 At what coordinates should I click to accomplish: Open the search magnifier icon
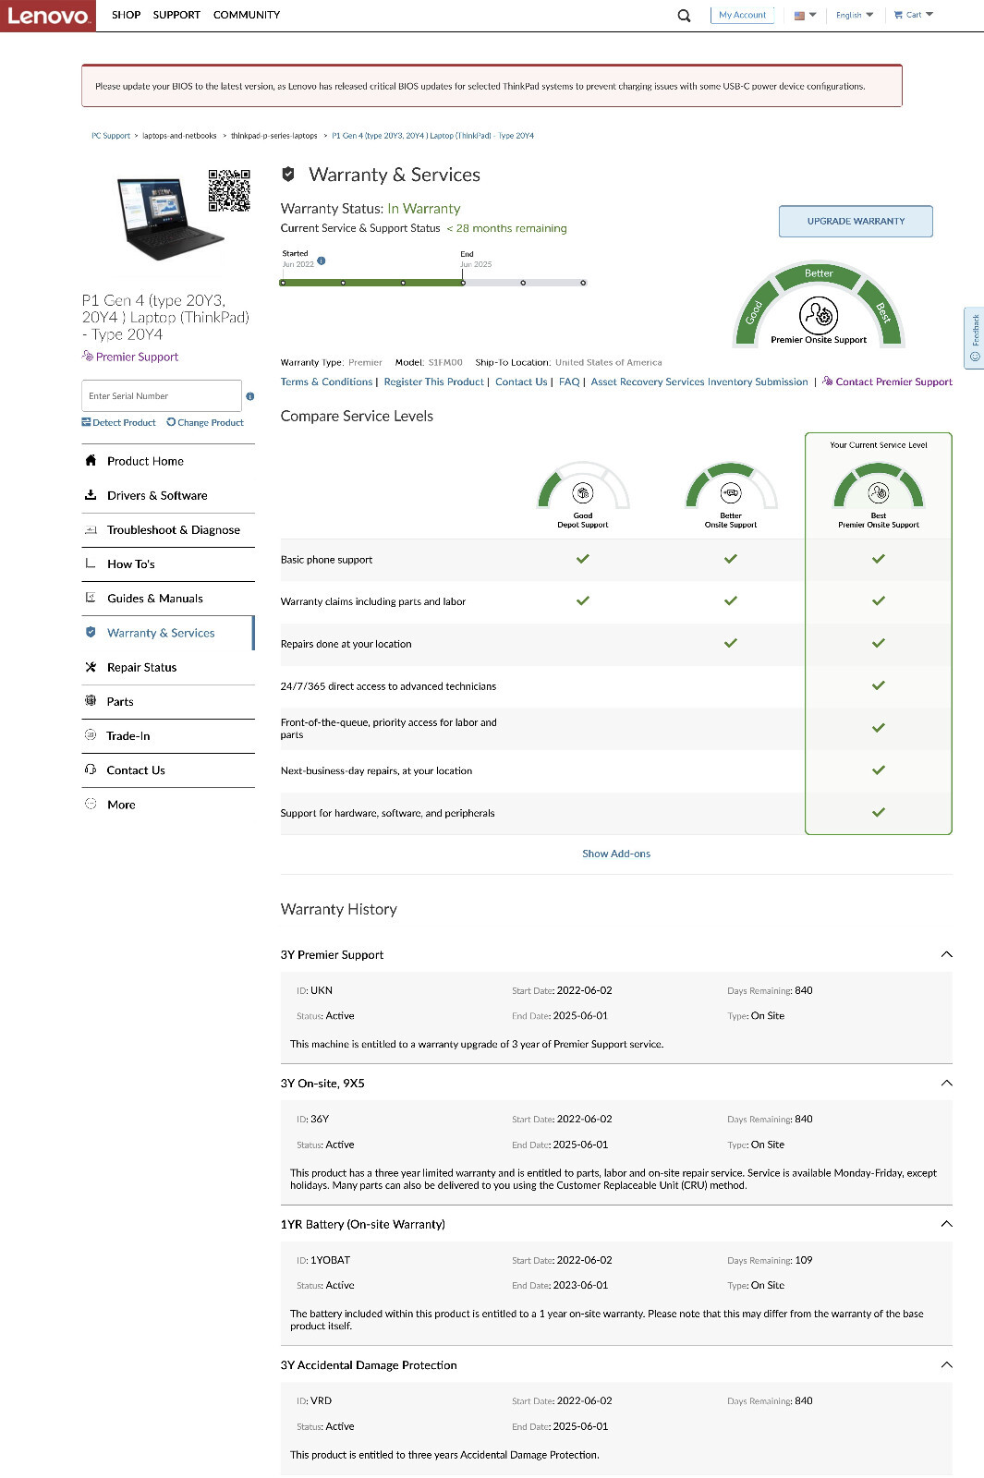pos(684,16)
